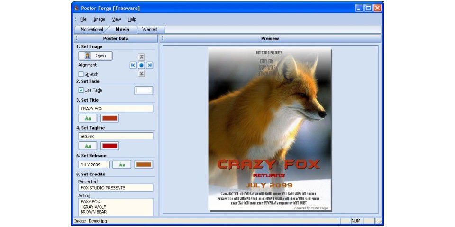Open the title font settings button
Image resolution: width=455 pixels, height=227 pixels.
[88, 118]
